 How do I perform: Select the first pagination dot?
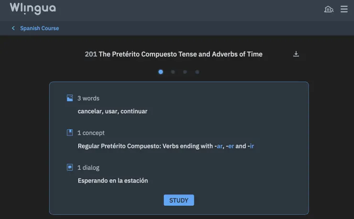coord(161,72)
